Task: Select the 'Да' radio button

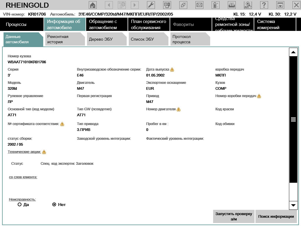Action: tap(20, 205)
